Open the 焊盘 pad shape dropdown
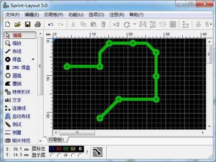216x162 pixels. [33, 59]
